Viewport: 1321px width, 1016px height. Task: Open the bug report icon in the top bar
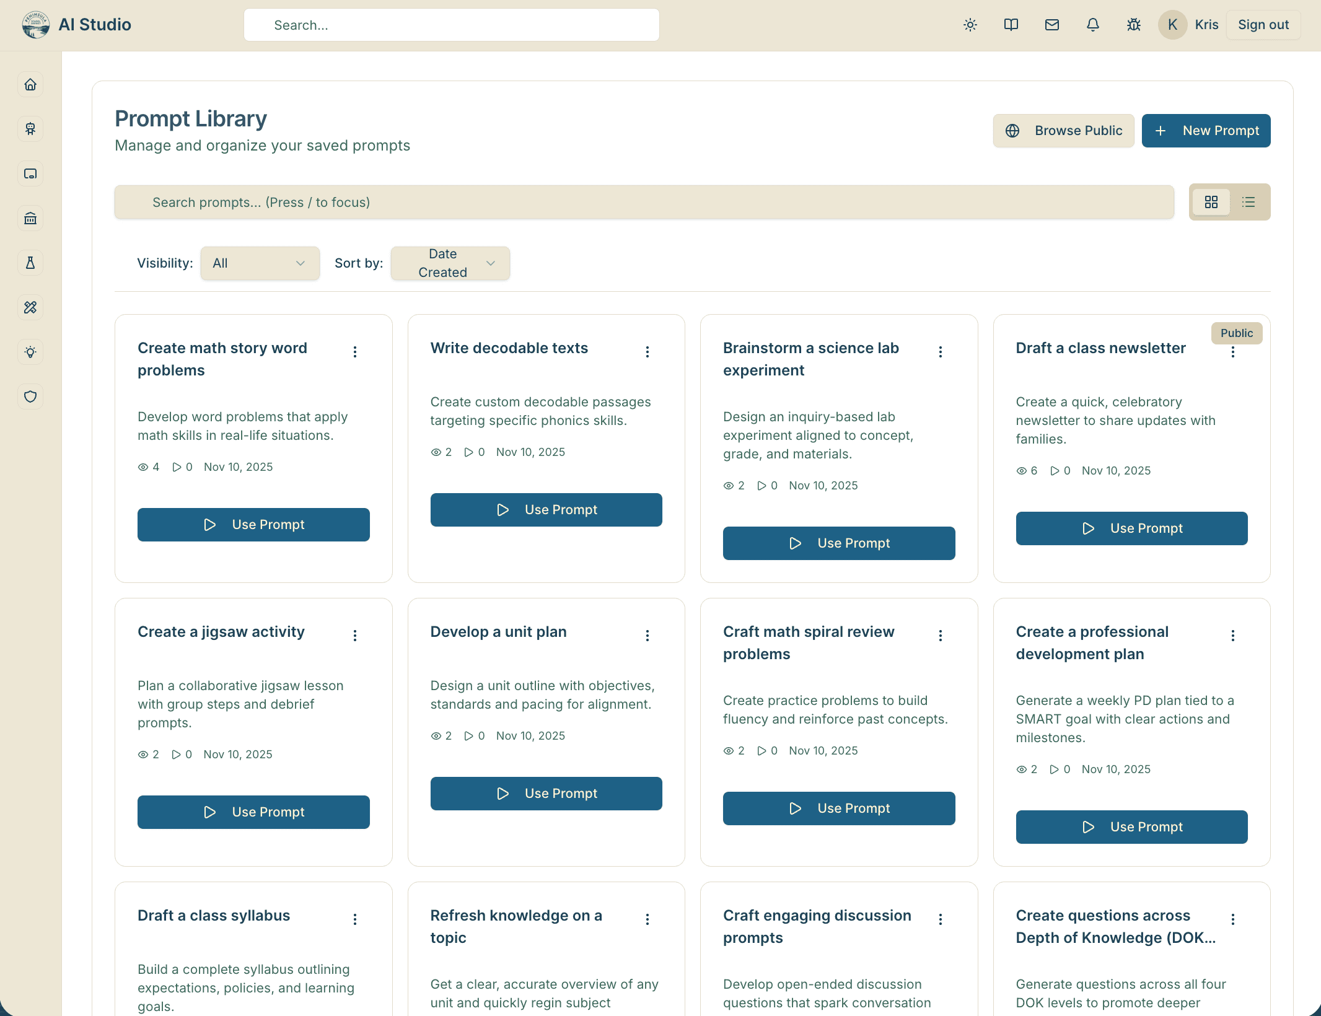(x=1133, y=25)
